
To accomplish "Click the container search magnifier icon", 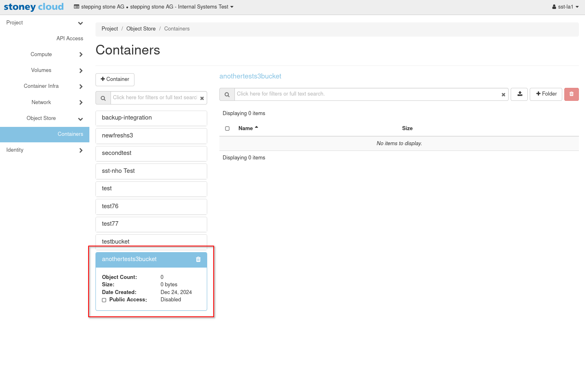I will pos(103,98).
